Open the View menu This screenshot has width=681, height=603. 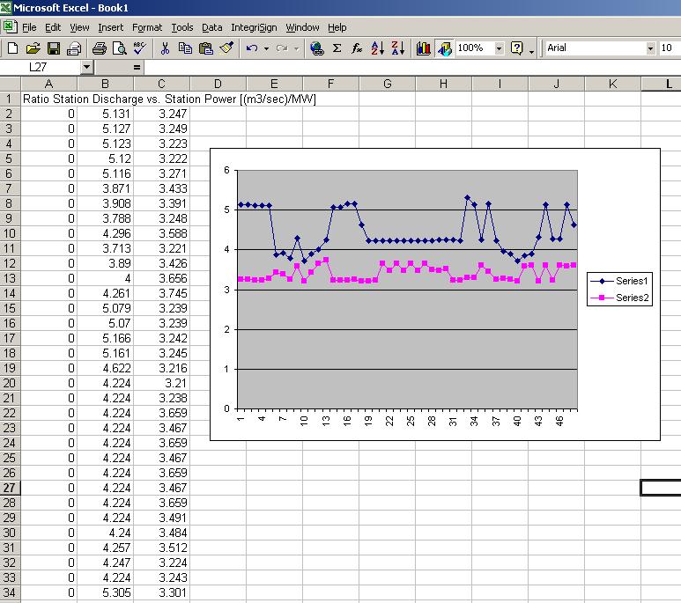(79, 27)
